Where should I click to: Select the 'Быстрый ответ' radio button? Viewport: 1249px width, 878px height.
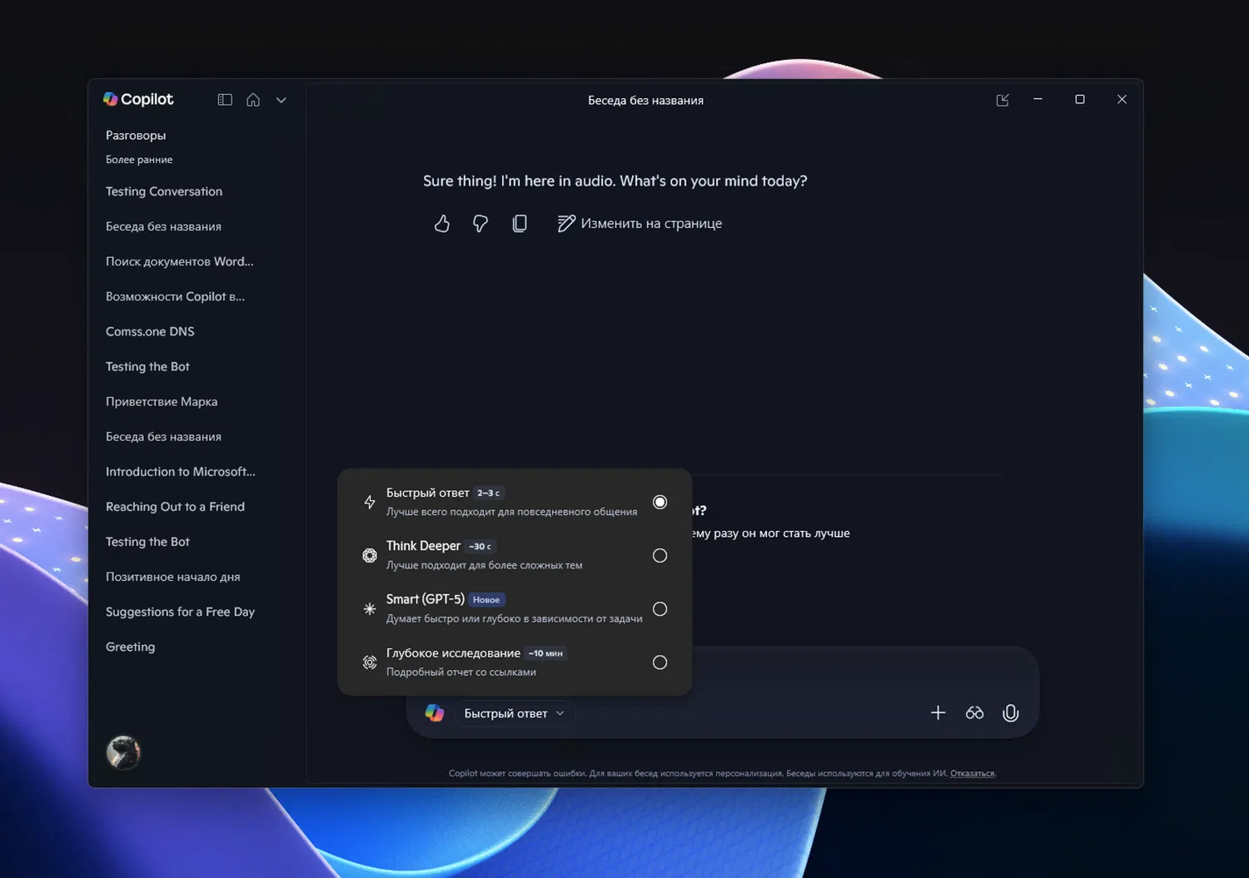(659, 502)
